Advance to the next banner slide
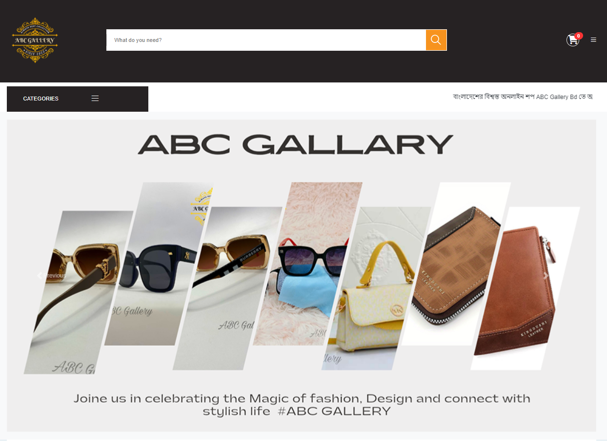 point(546,276)
